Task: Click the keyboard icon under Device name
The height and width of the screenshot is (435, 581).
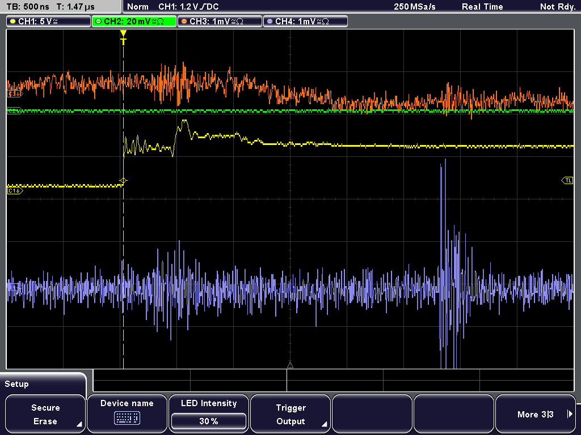Action: 127,418
